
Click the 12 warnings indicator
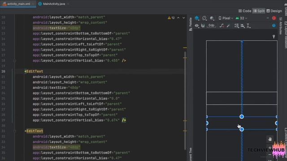(171, 18)
